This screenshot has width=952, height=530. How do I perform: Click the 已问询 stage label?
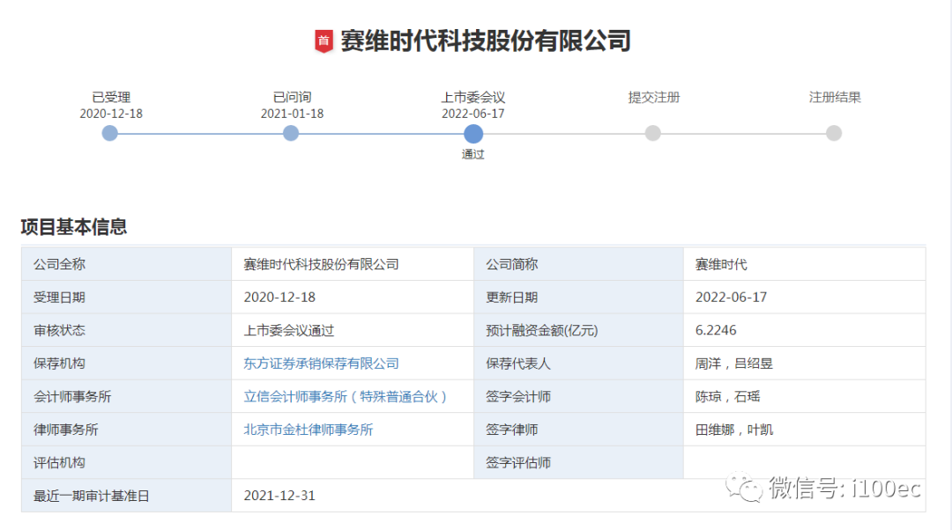tap(292, 97)
